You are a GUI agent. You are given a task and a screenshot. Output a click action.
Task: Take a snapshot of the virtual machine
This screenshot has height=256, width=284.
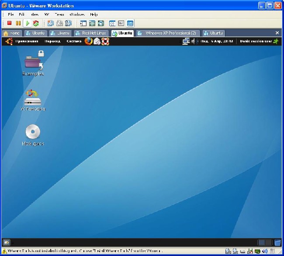(51, 23)
